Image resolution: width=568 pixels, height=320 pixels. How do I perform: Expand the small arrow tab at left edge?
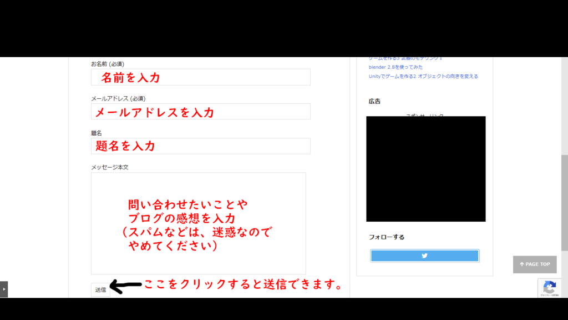[4, 289]
